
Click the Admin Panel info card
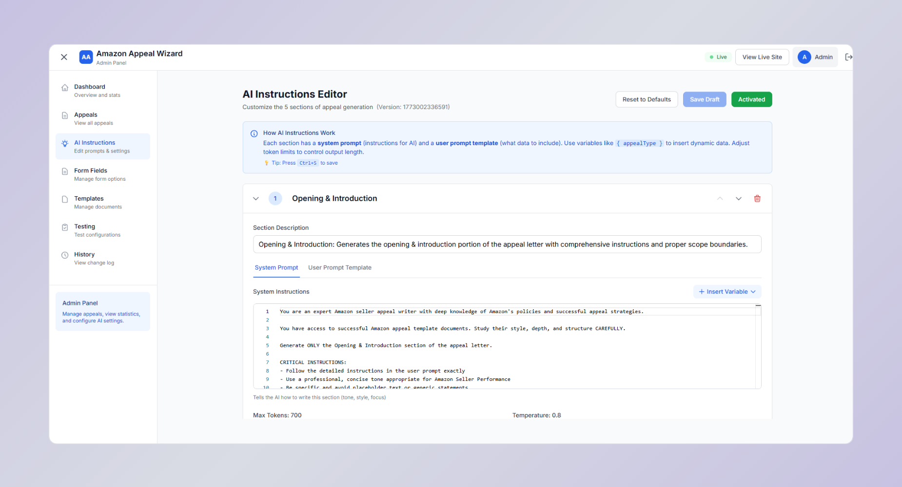[x=103, y=312]
